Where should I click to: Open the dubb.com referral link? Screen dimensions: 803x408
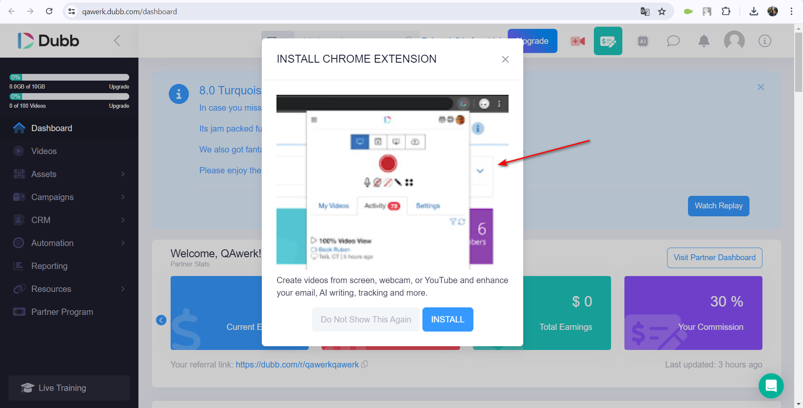tap(297, 365)
